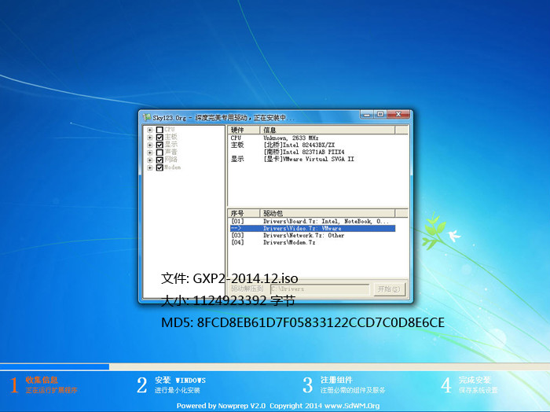Select the Modem tree label

173,167
